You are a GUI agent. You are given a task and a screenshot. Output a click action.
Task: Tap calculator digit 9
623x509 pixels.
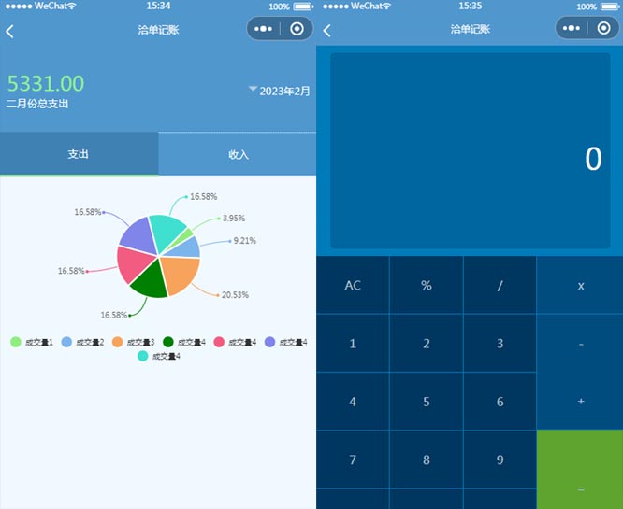click(x=500, y=460)
